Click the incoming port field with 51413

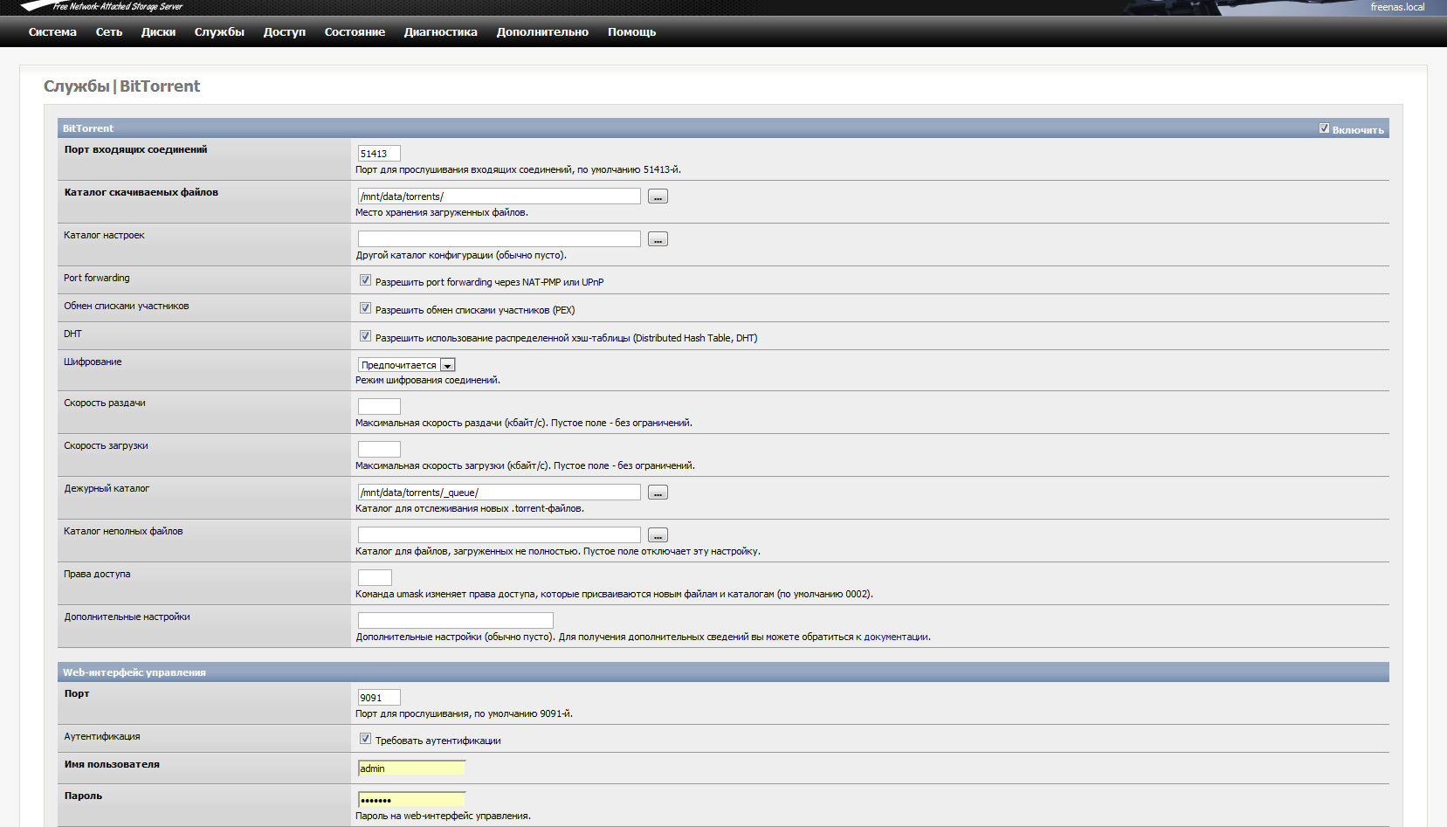379,154
